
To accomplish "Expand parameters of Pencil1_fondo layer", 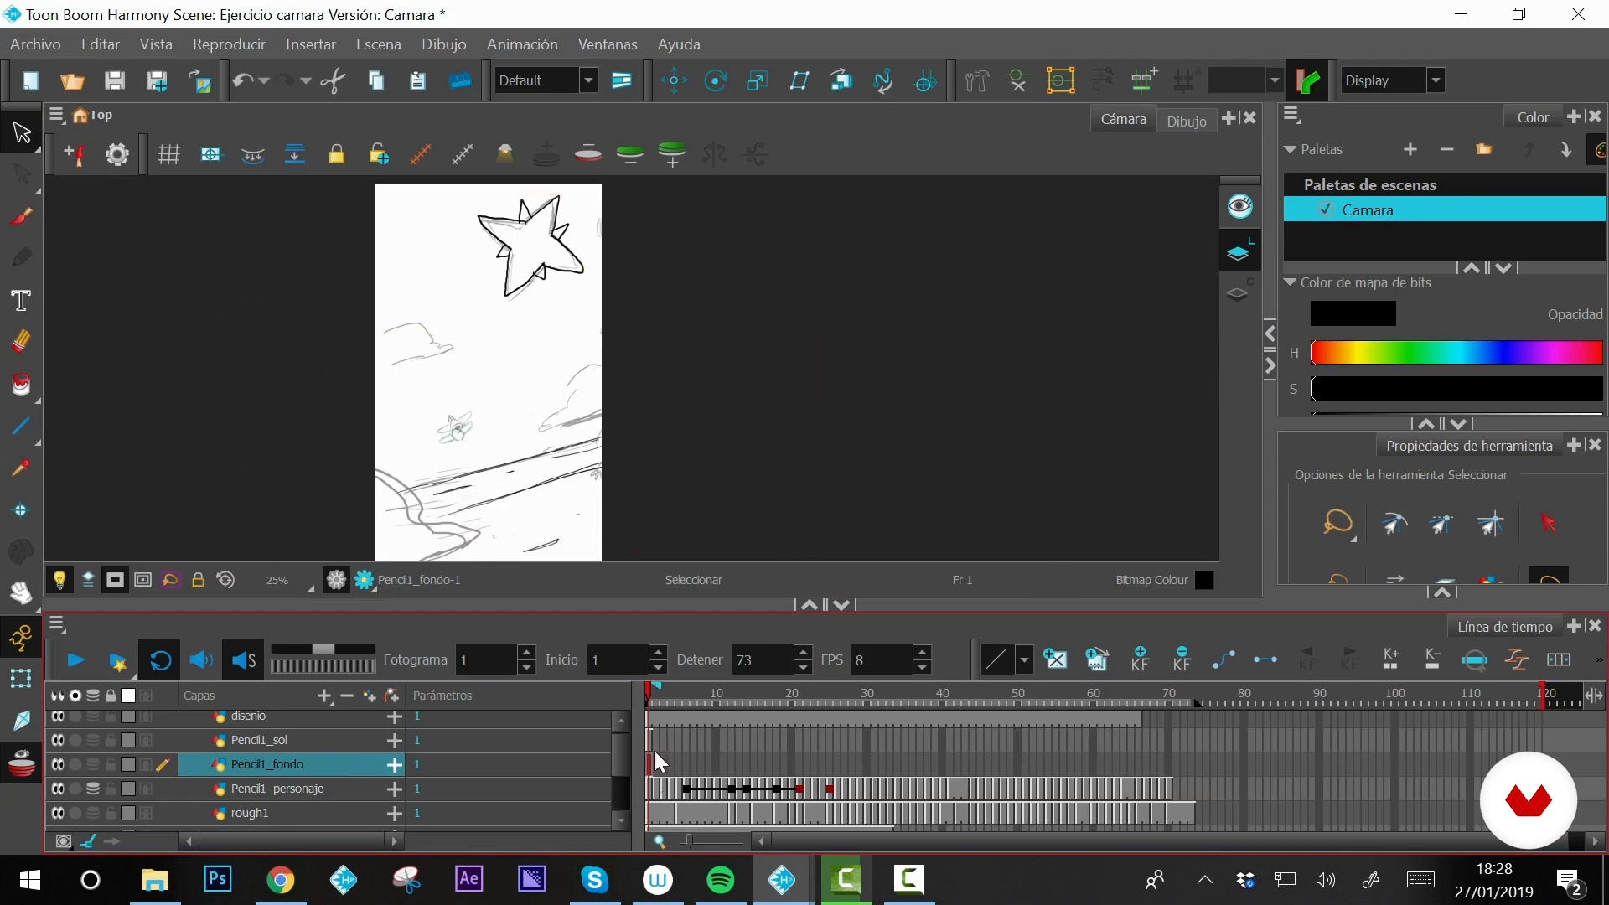I will 394,765.
